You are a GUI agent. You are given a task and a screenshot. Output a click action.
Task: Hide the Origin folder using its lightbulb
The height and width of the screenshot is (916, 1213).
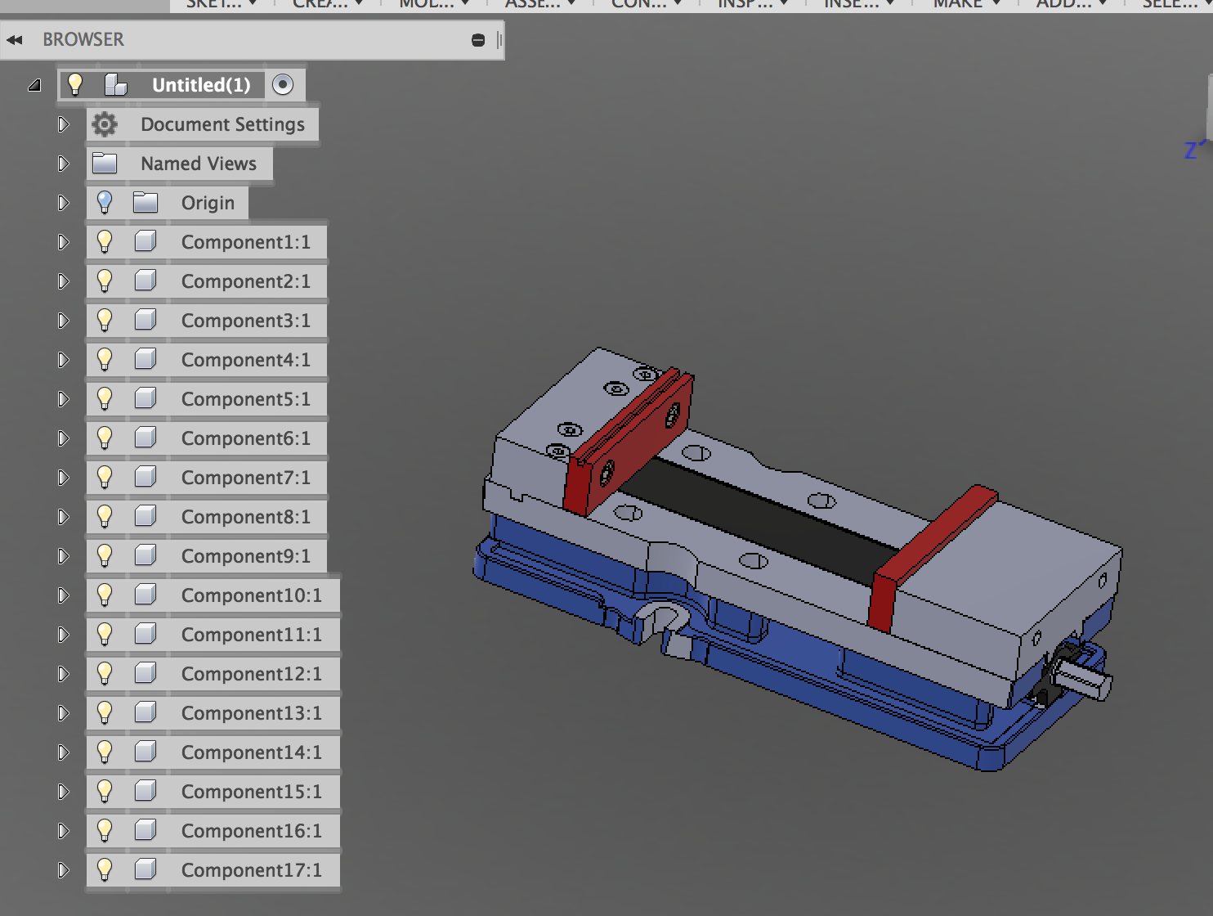tap(105, 202)
